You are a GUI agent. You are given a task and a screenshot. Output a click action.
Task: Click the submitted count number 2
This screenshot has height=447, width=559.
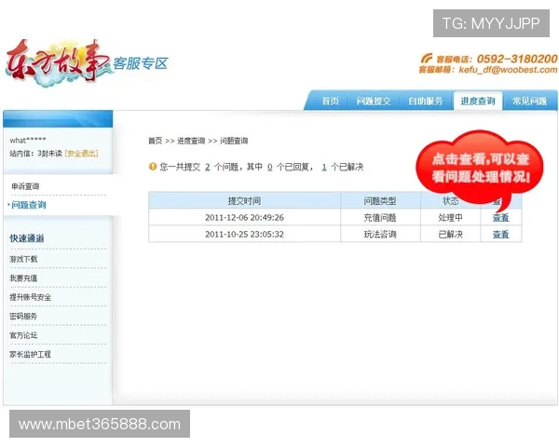(208, 167)
